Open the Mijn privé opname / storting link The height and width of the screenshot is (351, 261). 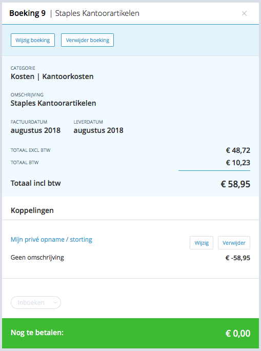coord(51,240)
